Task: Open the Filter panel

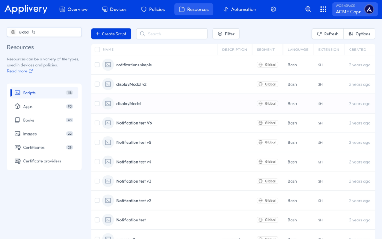Action: [226, 34]
